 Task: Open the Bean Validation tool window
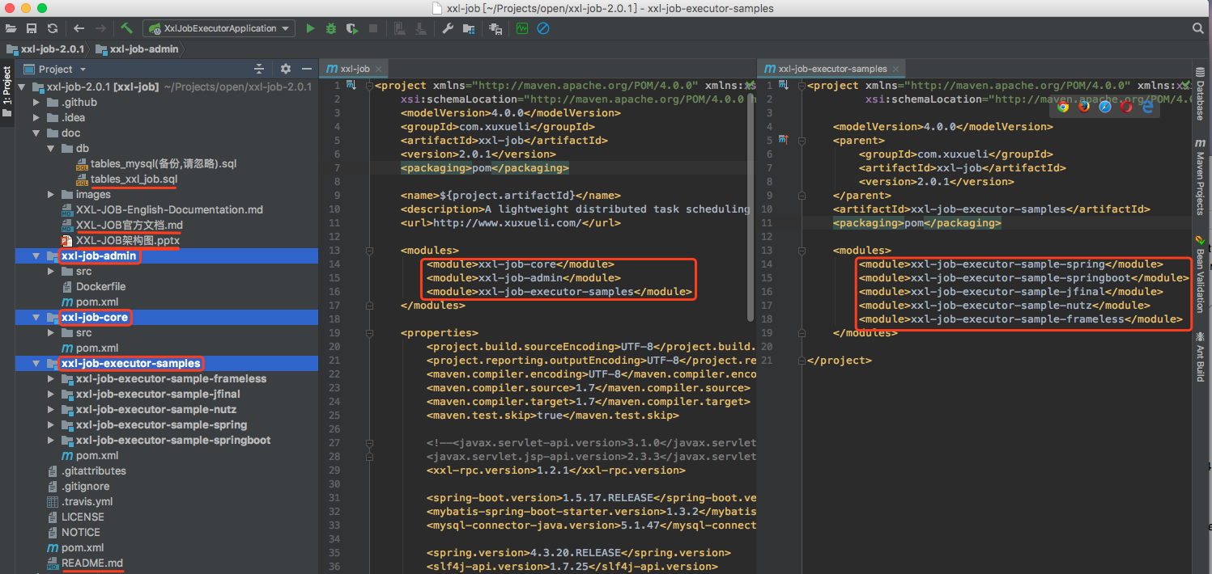click(x=1200, y=273)
